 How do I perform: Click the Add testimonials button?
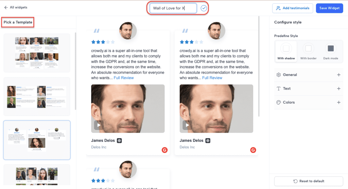coord(293,8)
